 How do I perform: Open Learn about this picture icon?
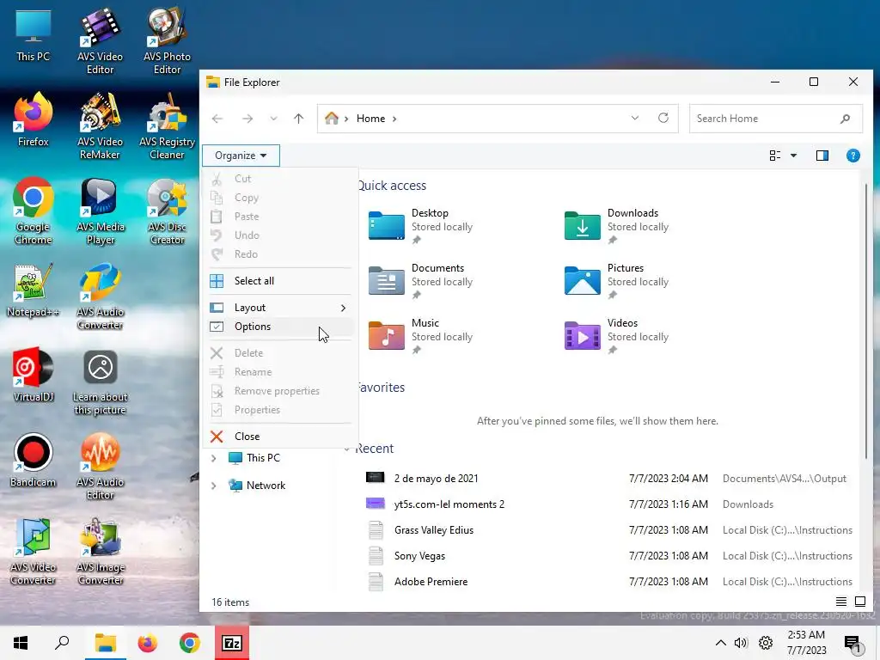(100, 382)
